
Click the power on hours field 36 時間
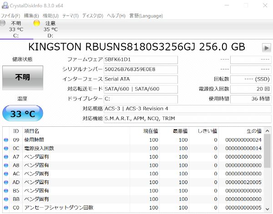point(251,99)
